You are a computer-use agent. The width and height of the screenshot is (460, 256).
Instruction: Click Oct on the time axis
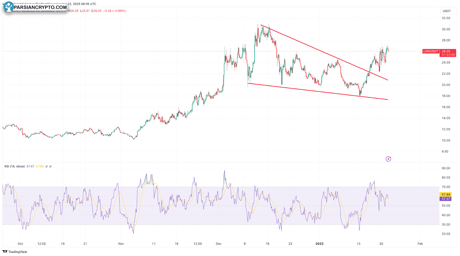coord(20,244)
